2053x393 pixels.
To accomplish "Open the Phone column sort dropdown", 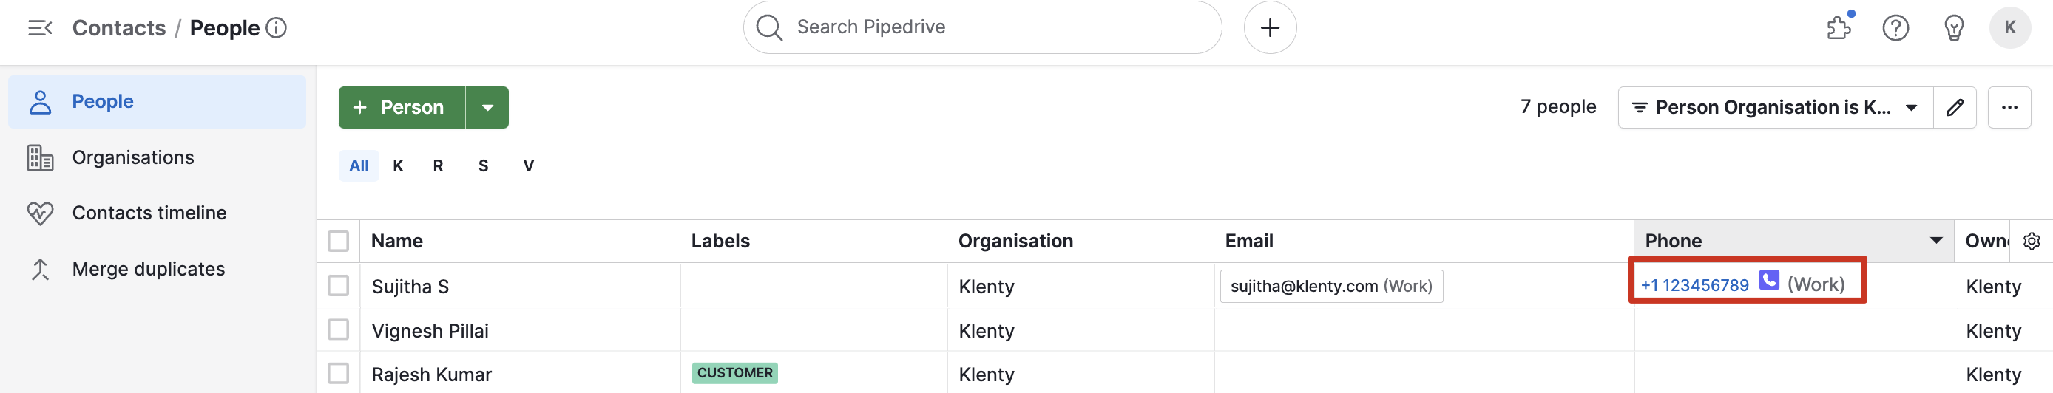I will point(1936,240).
